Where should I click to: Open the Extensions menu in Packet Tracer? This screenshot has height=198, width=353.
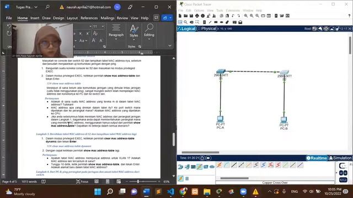tap(233, 10)
